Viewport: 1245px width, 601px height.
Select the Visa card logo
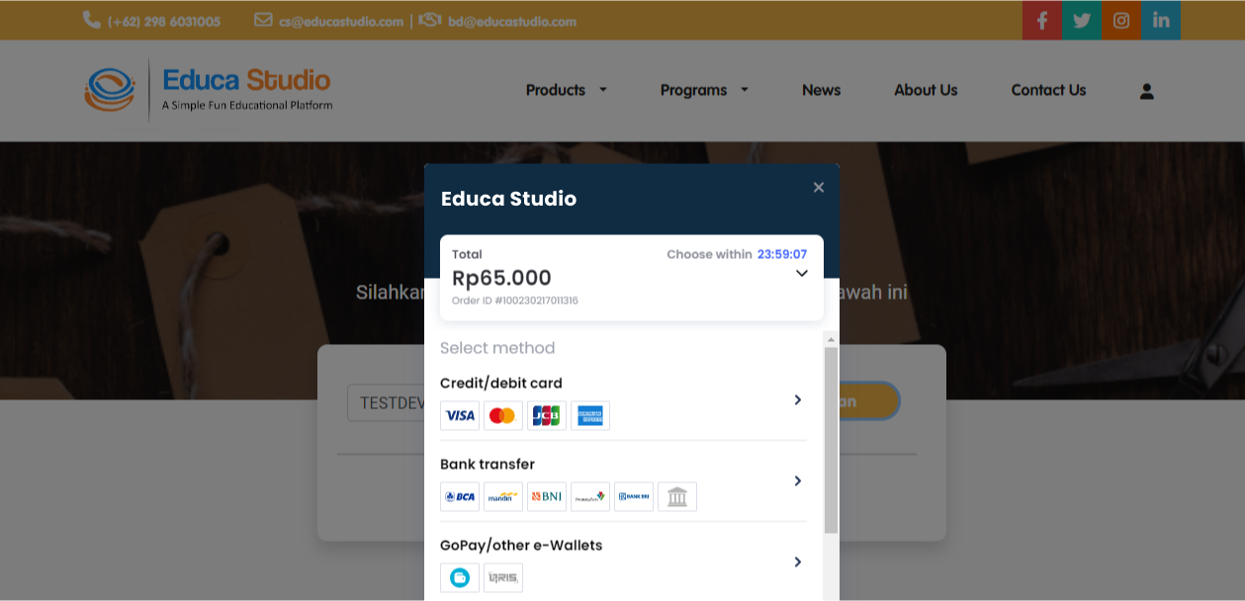coord(460,416)
